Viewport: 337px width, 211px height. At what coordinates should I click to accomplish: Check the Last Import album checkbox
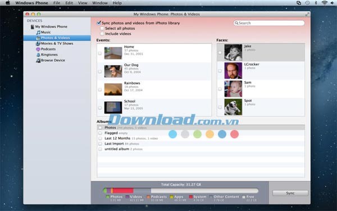[x=100, y=143]
